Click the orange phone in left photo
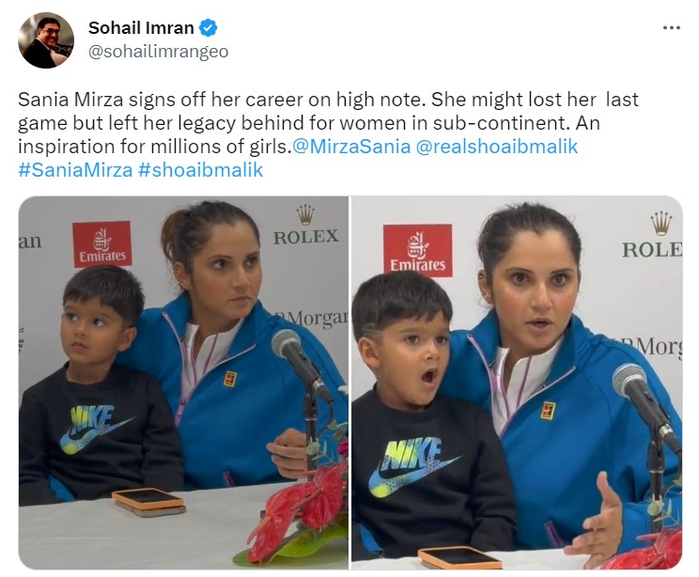Viewport: 699px width, 577px height. (x=148, y=501)
